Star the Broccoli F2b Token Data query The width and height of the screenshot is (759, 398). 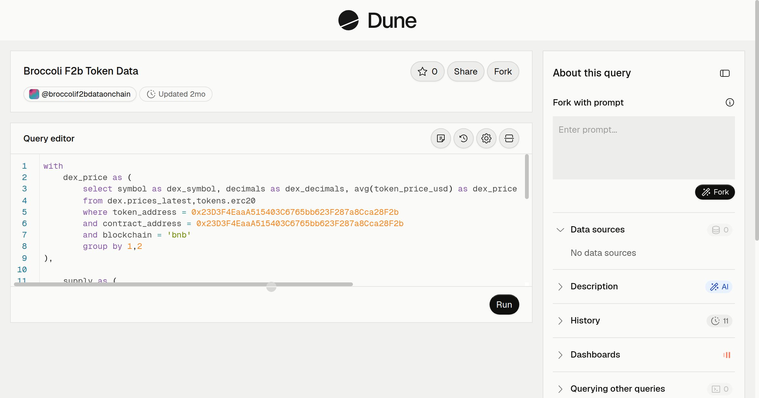(427, 71)
